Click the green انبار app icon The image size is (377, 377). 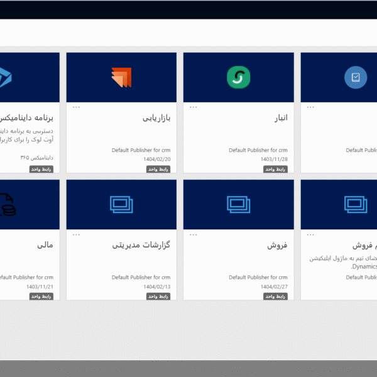[238, 77]
